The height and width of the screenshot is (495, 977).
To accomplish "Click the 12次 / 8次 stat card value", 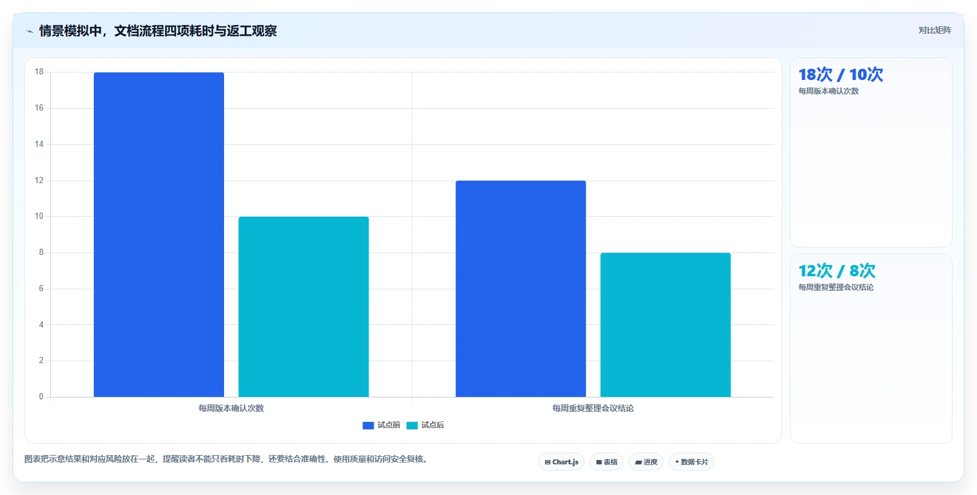I will pyautogui.click(x=837, y=271).
